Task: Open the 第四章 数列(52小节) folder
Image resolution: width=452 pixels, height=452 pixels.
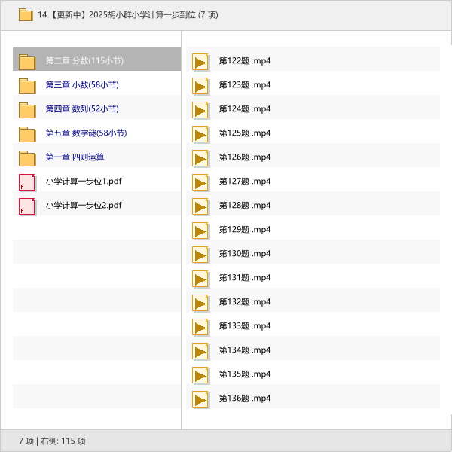Action: pyautogui.click(x=82, y=109)
